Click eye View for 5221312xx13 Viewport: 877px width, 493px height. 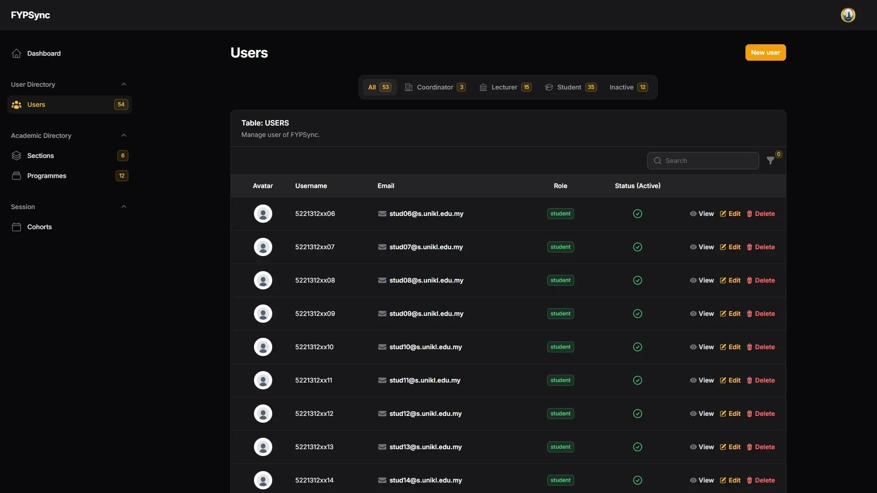(x=702, y=447)
